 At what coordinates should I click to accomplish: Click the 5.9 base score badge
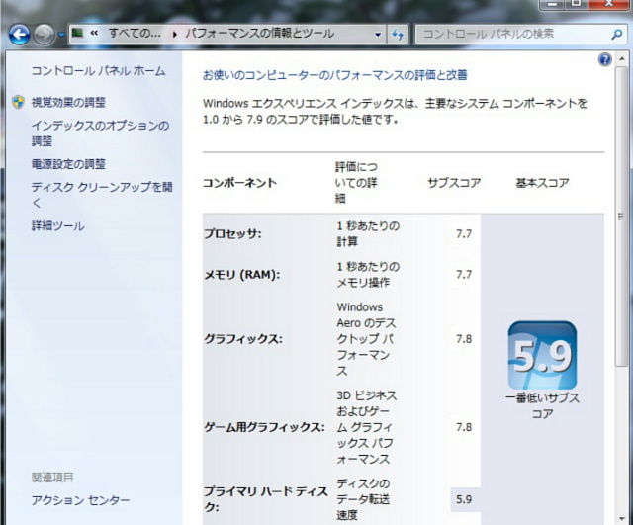[x=542, y=356]
